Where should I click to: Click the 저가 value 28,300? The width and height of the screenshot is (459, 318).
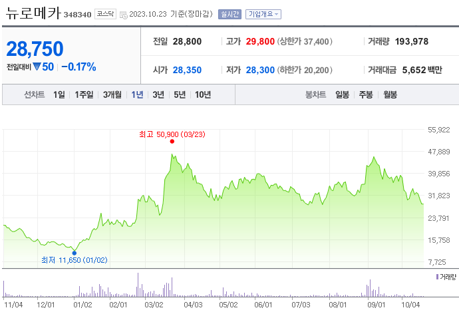coord(260,70)
